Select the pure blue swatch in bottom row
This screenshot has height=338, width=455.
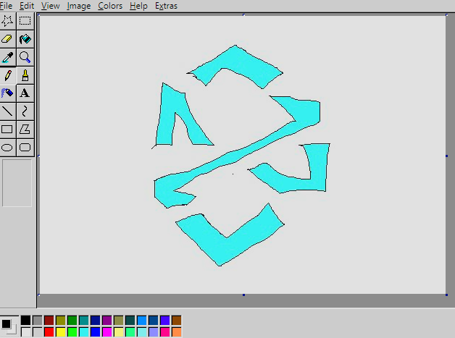(95, 332)
